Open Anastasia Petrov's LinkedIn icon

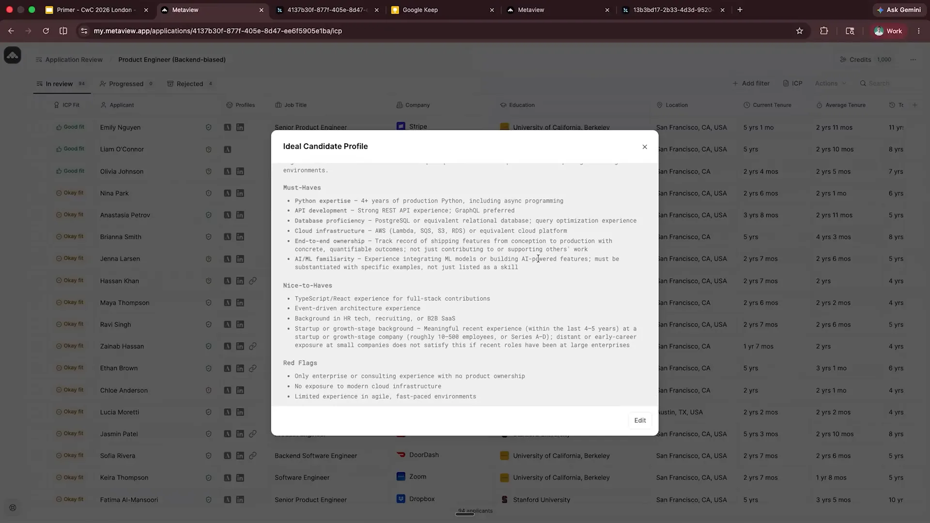[x=240, y=215]
